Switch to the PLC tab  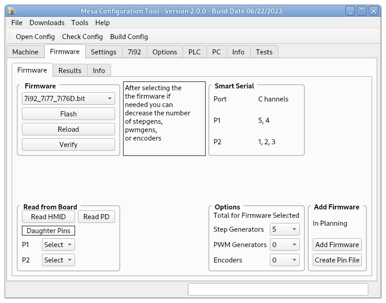click(194, 52)
